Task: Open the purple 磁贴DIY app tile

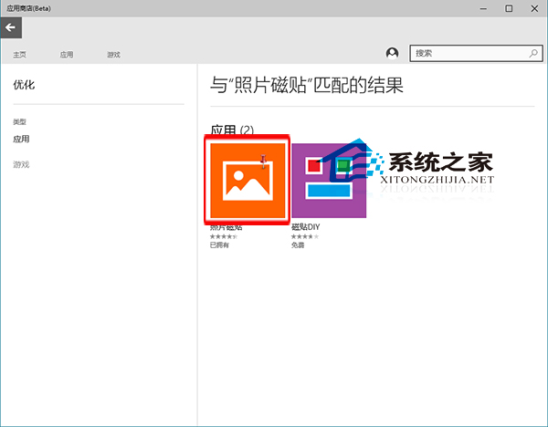Action: point(329,180)
